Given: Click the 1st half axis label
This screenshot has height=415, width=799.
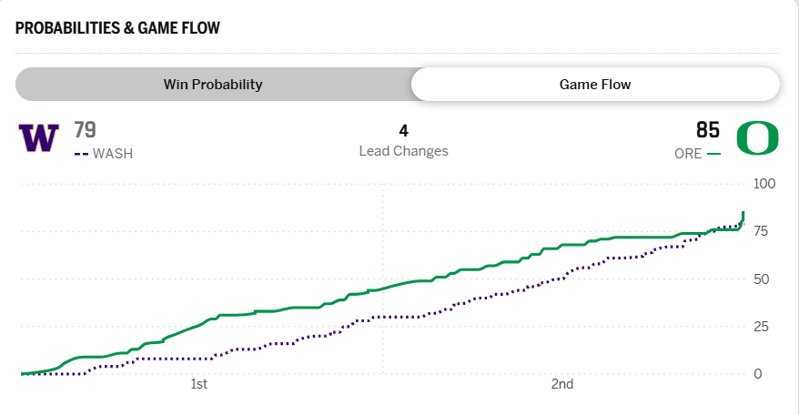Looking at the screenshot, I should point(199,384).
